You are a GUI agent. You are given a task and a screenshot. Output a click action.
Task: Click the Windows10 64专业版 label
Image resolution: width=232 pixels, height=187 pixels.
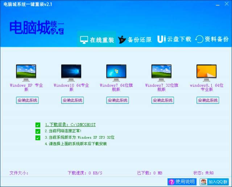(71, 87)
